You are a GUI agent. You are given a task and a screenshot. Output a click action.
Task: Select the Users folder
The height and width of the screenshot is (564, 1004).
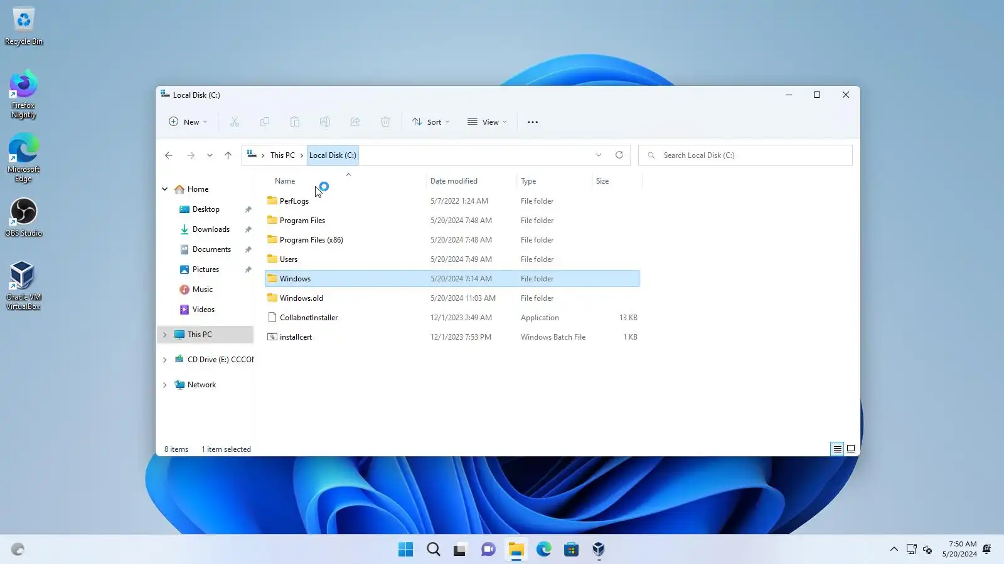pyautogui.click(x=452, y=259)
